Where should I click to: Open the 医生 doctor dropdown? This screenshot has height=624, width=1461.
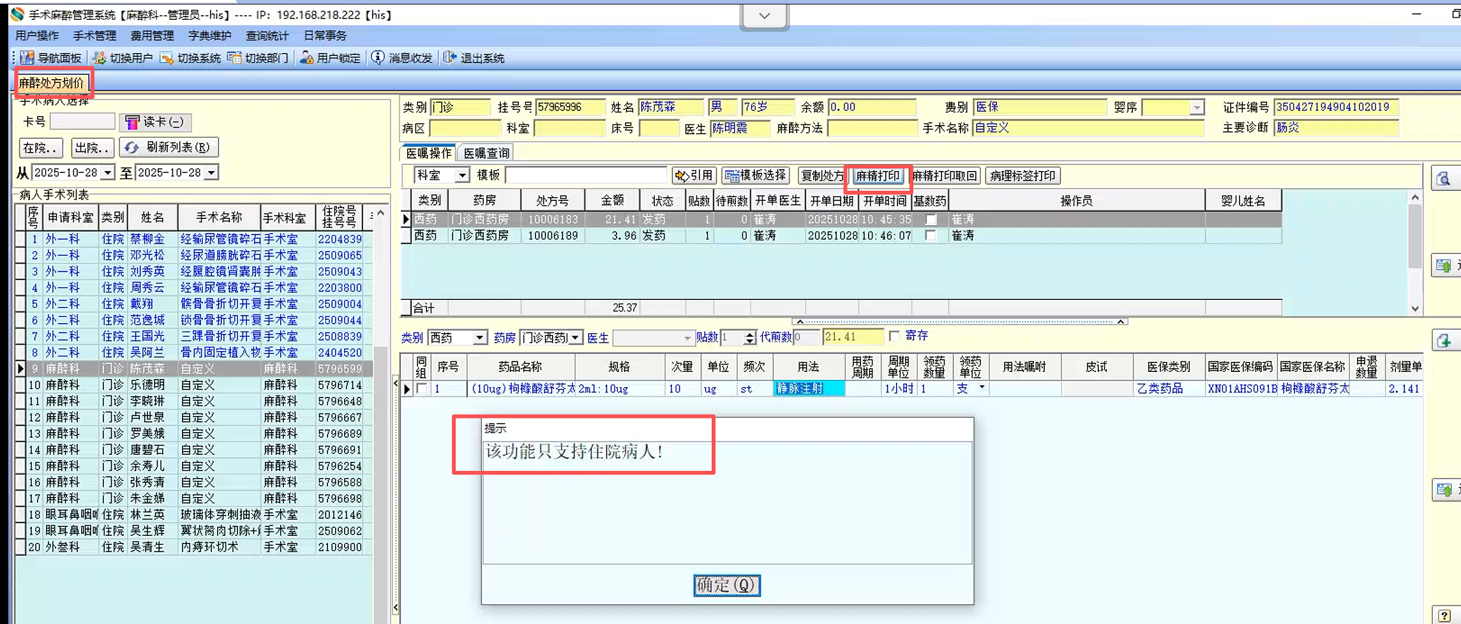pos(687,338)
